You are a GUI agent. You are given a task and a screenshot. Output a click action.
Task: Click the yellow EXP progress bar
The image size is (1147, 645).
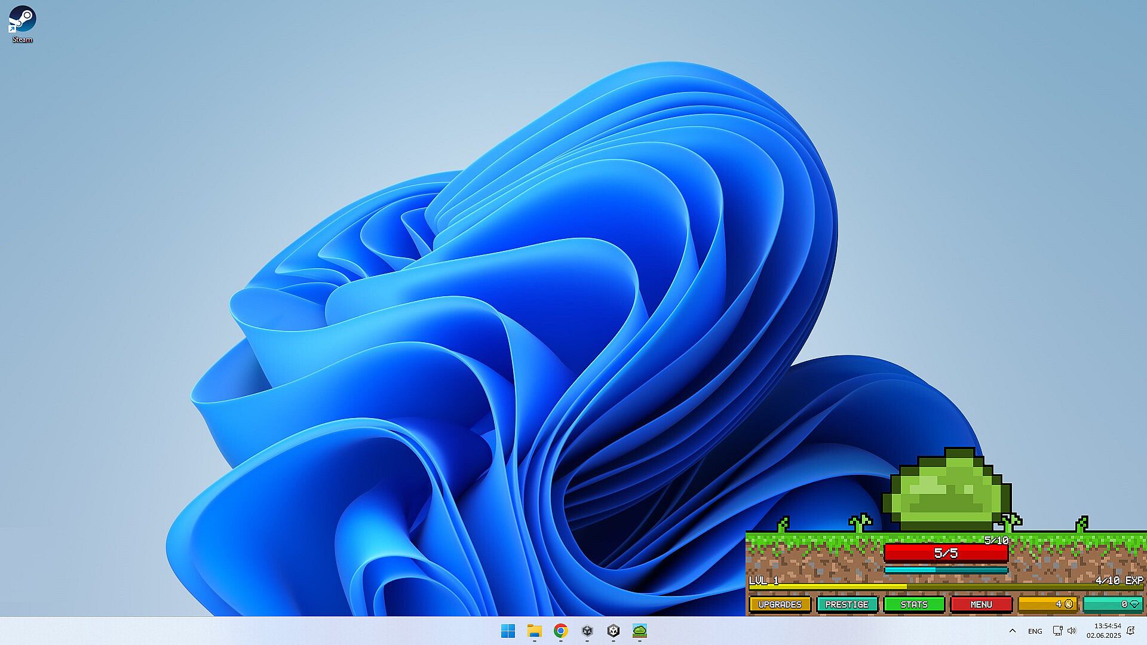coord(946,588)
